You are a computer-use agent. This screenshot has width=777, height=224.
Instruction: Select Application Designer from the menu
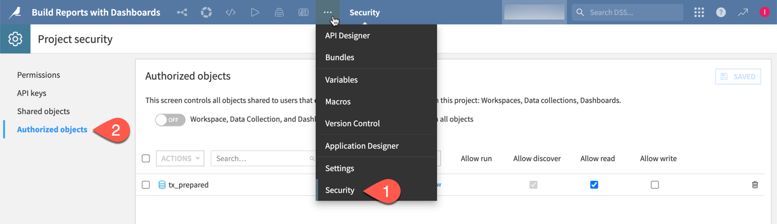376,146
